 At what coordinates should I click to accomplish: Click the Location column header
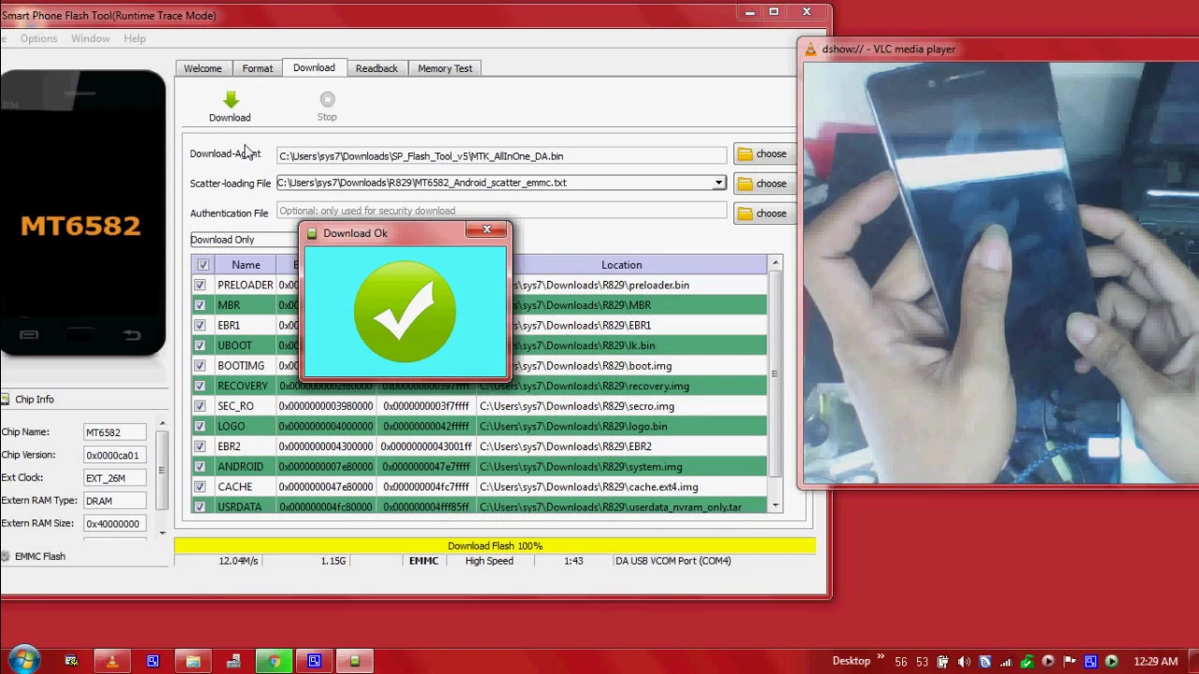tap(622, 265)
